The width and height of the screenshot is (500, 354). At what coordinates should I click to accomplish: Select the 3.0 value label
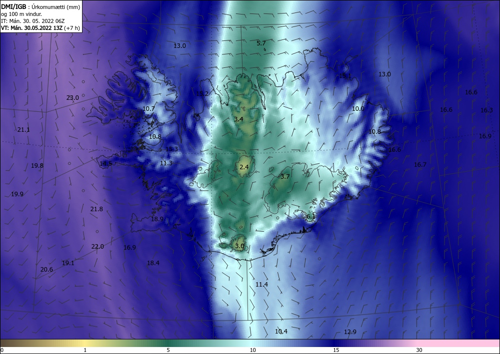click(239, 246)
